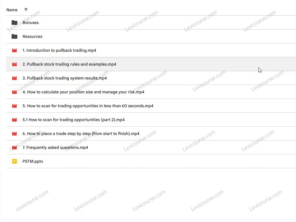Screen dimensions: 296x222
Task: Click the video icon for position size lesson
Action: [x=14, y=92]
